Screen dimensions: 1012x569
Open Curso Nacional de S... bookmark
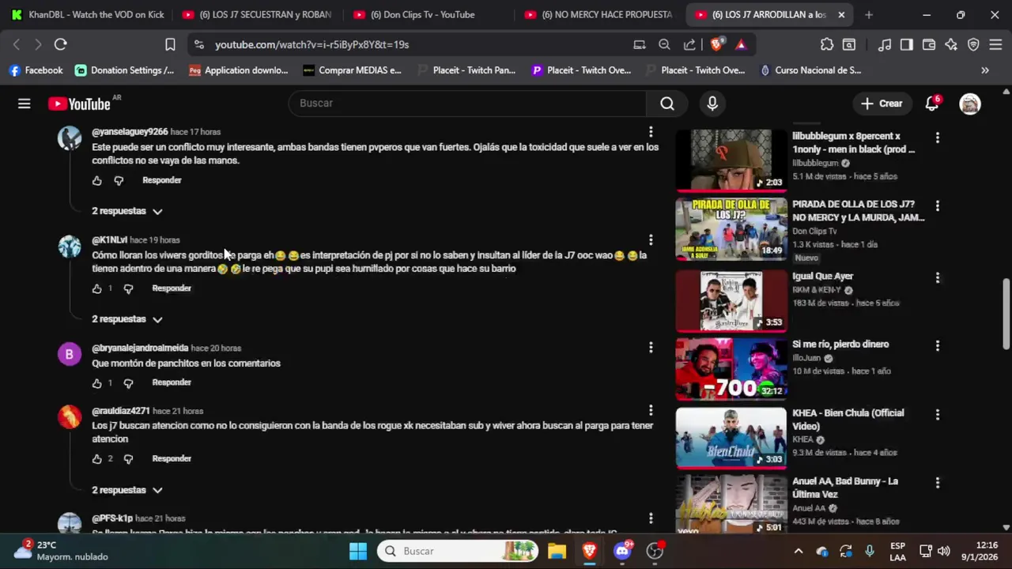tap(810, 70)
